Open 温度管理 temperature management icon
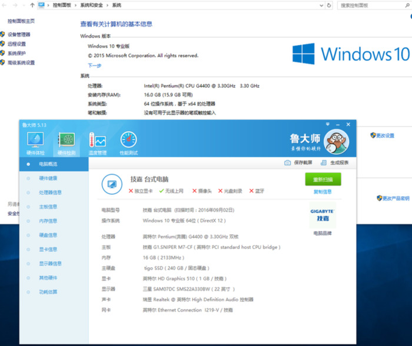The height and width of the screenshot is (346, 412). pyautogui.click(x=97, y=141)
